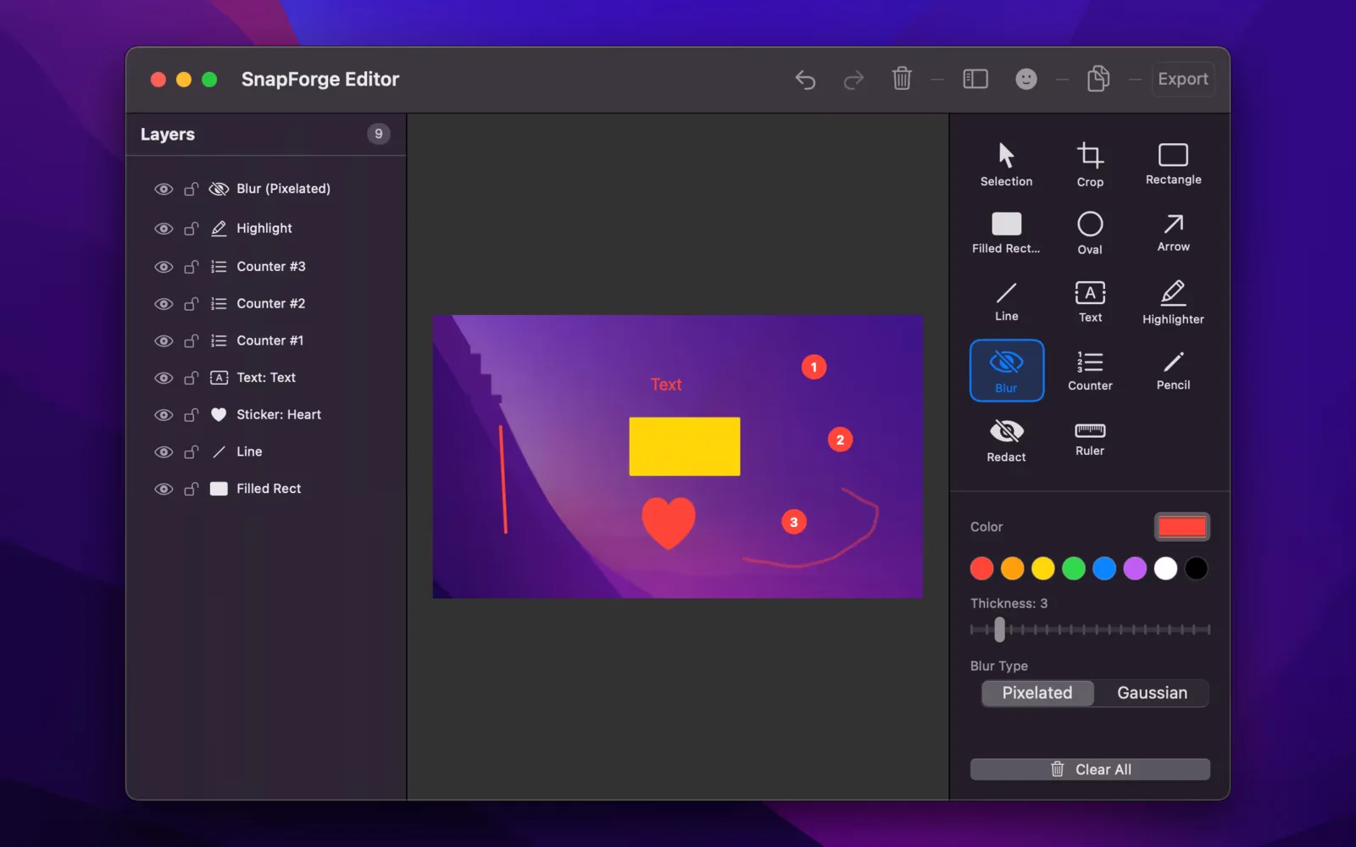Select the Blur tool

click(1006, 370)
